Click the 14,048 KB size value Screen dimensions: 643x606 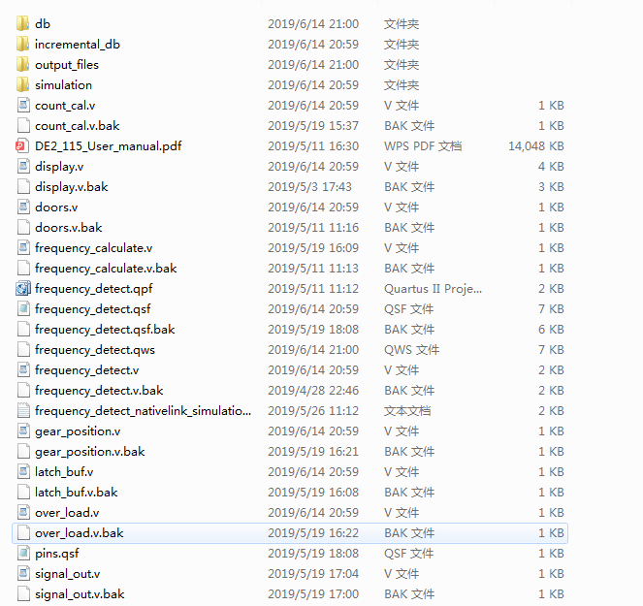click(x=536, y=146)
